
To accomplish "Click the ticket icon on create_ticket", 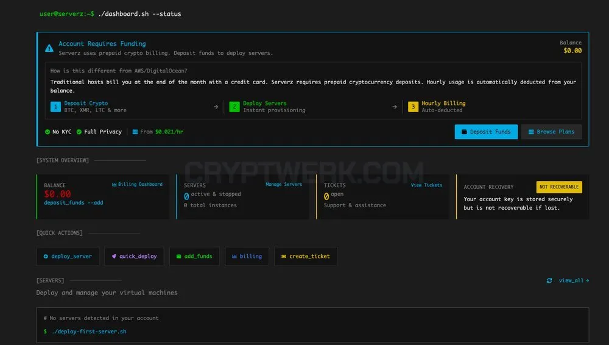I will click(284, 257).
